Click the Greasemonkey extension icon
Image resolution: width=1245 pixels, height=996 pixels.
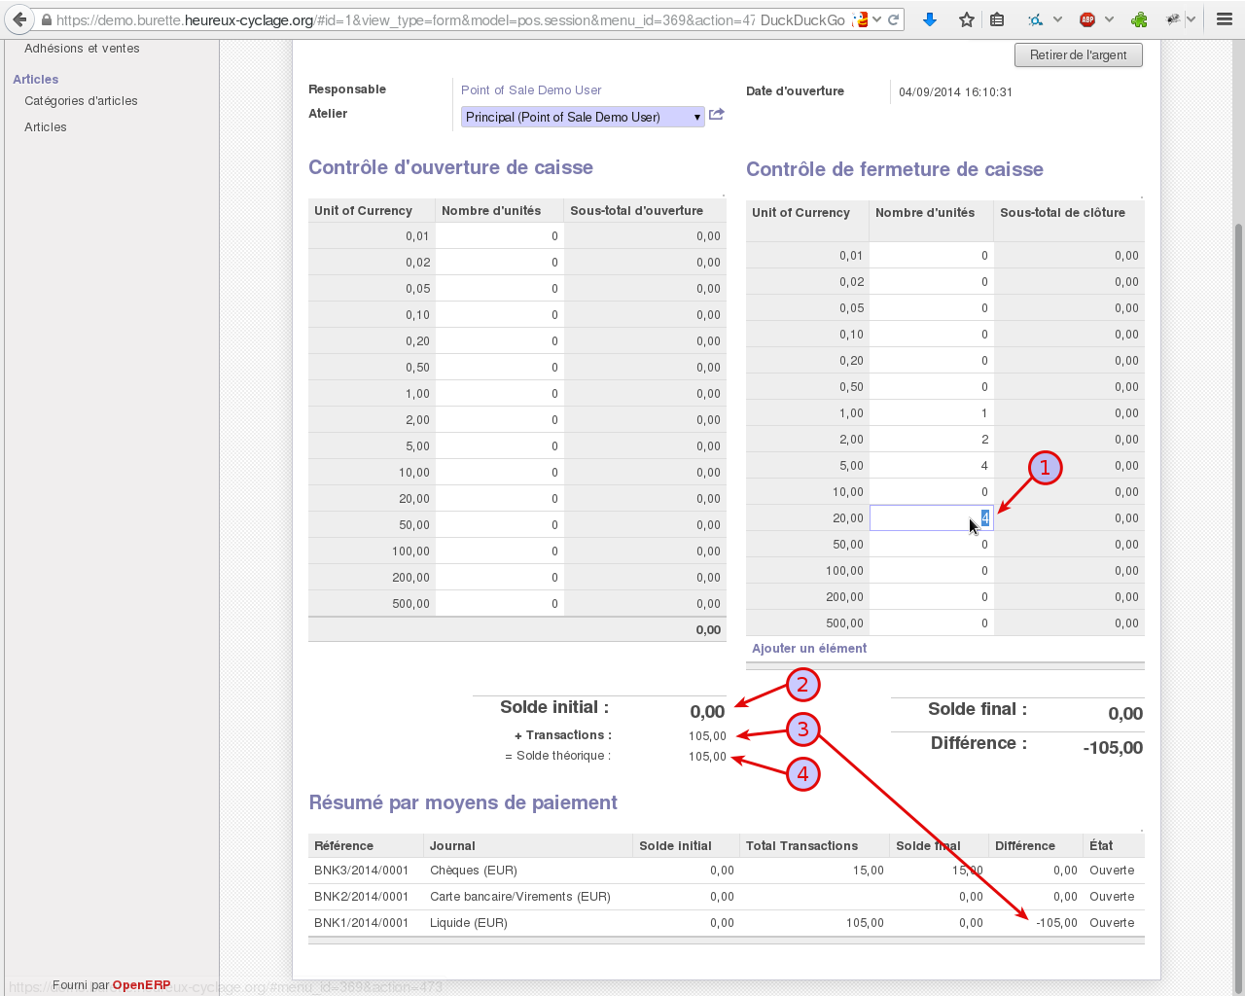[x=1173, y=19]
